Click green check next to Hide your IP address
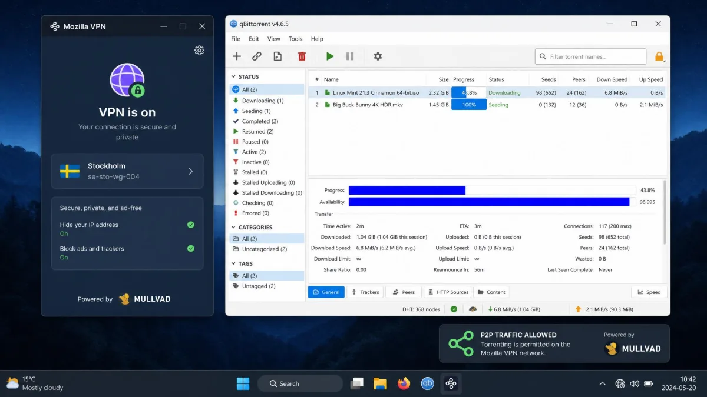Image resolution: width=707 pixels, height=397 pixels. 191,225
